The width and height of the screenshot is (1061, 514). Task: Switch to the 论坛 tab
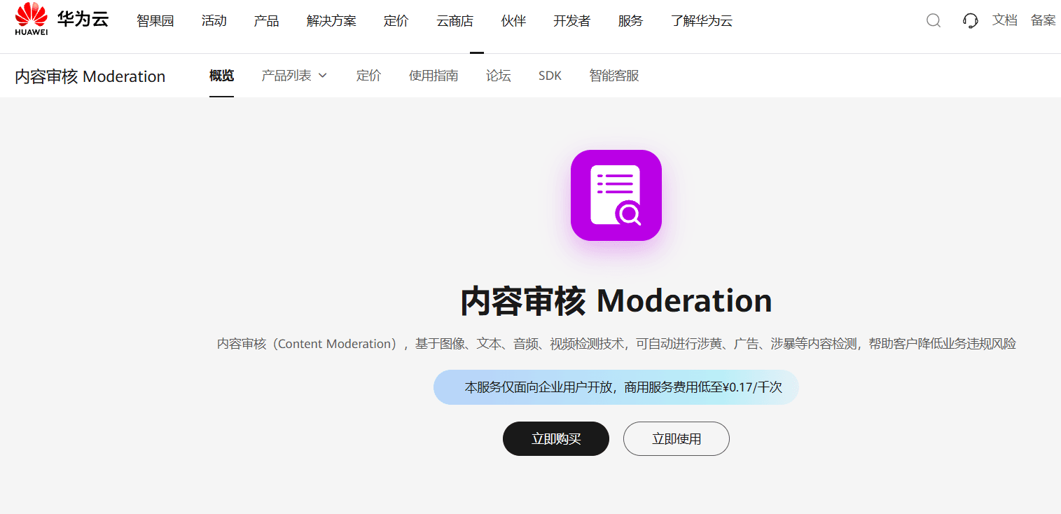point(499,76)
